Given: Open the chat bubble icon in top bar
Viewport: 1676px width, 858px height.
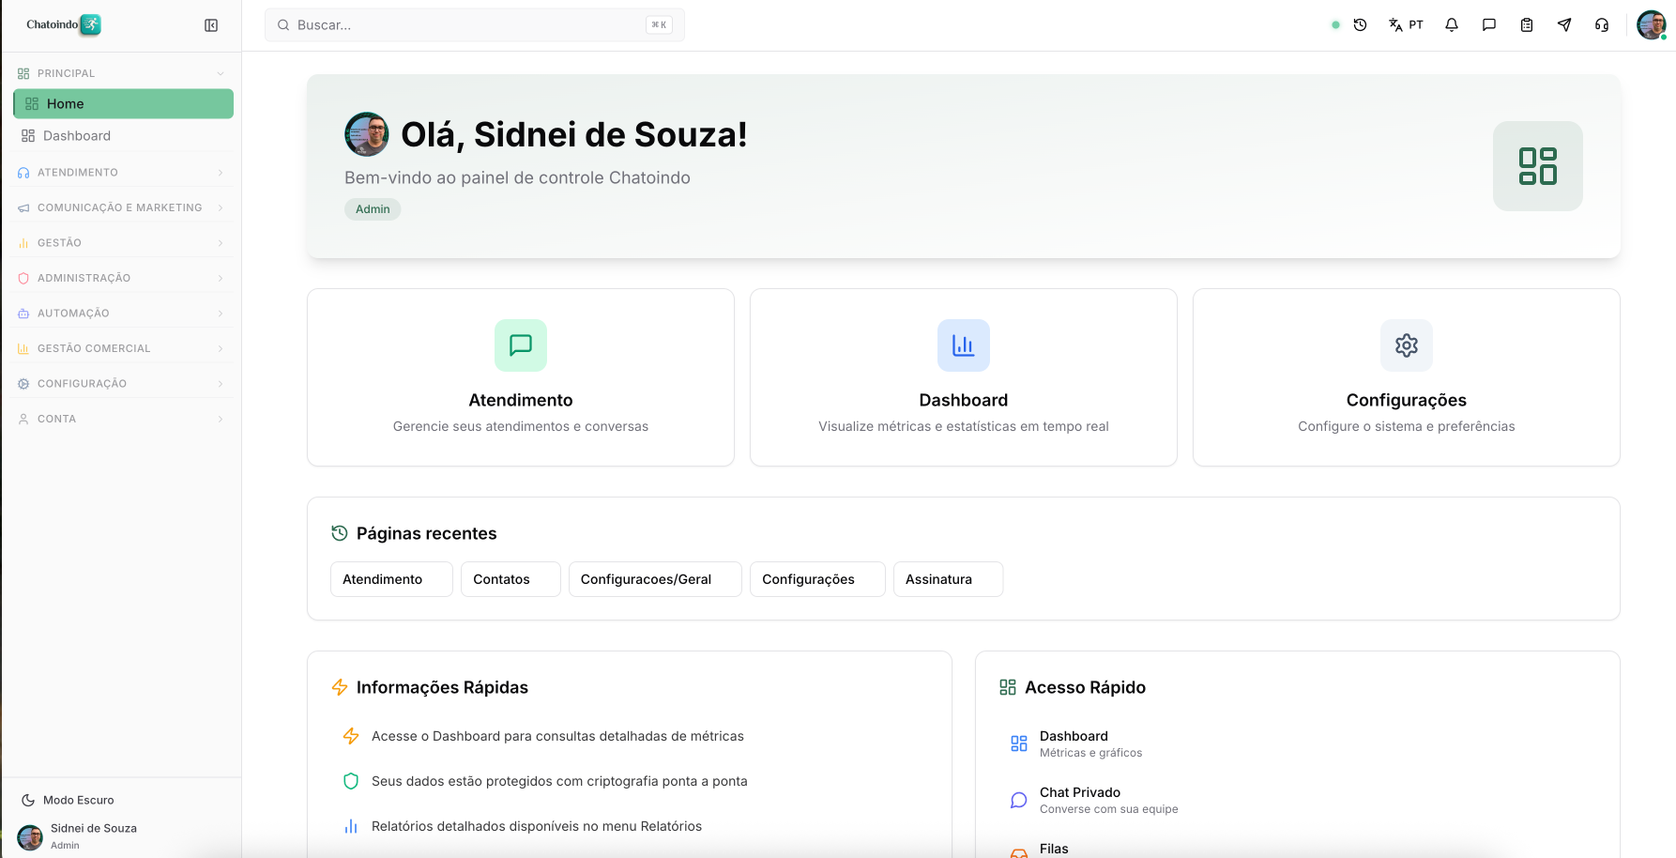Looking at the screenshot, I should pyautogui.click(x=1488, y=24).
